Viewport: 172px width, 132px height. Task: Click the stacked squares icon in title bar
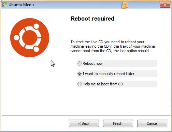[125, 5]
